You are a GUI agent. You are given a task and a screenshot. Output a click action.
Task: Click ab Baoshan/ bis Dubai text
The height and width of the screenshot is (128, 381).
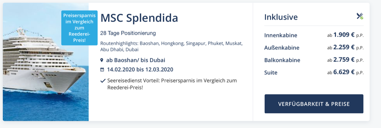[x=135, y=60]
